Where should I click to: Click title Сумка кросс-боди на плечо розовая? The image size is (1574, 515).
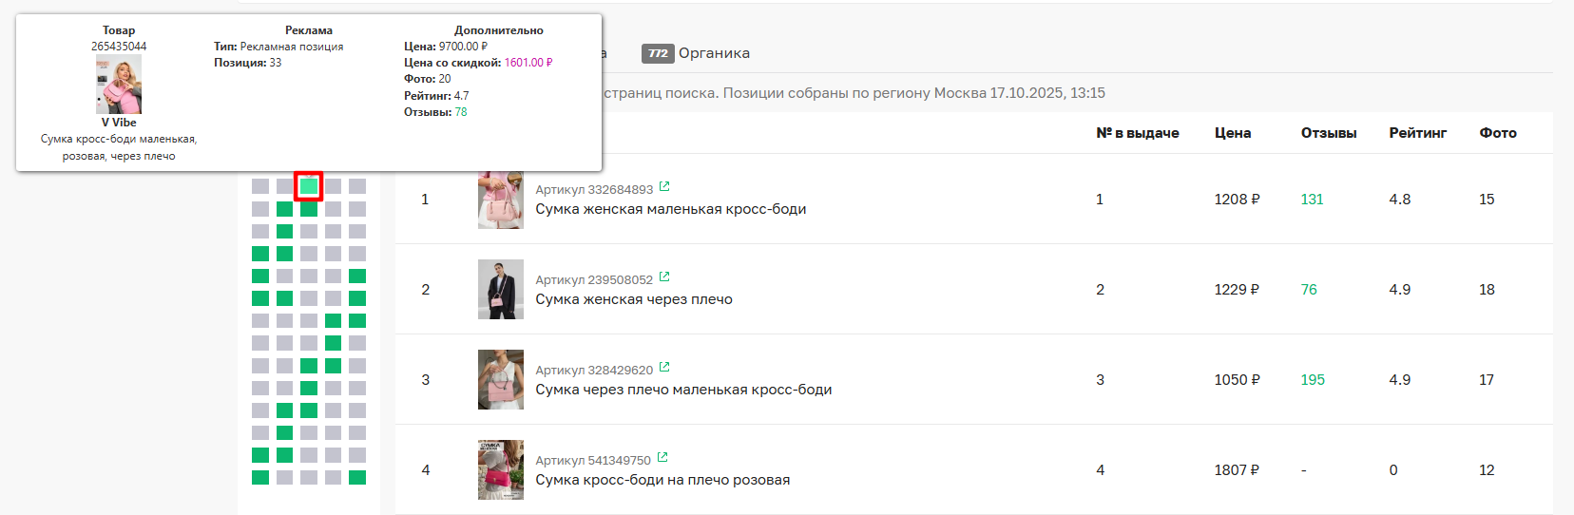click(662, 480)
